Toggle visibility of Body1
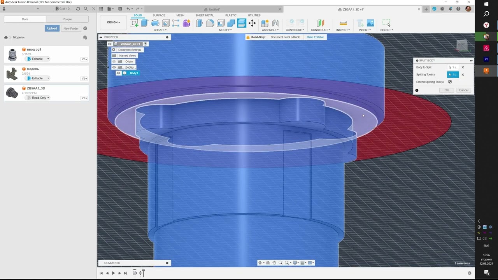This screenshot has width=498, height=280. [x=119, y=73]
